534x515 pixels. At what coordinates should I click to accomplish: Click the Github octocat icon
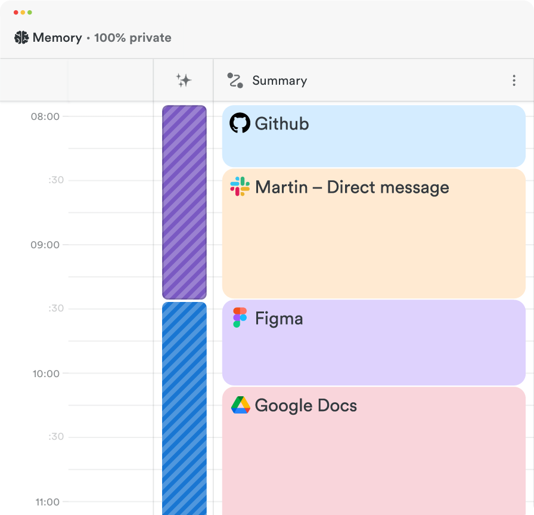point(240,123)
